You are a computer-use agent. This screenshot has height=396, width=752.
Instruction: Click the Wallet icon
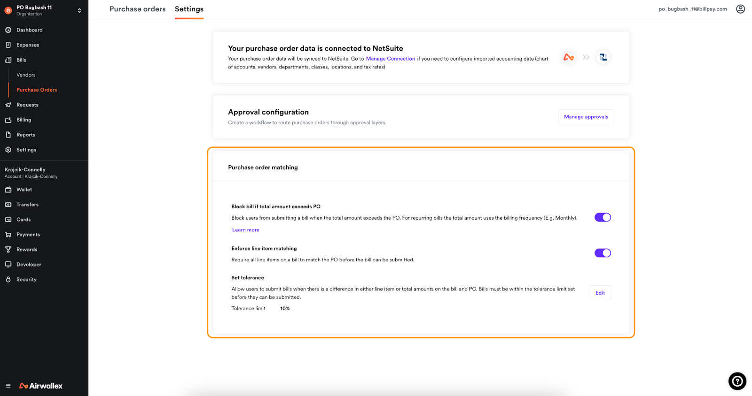point(8,190)
